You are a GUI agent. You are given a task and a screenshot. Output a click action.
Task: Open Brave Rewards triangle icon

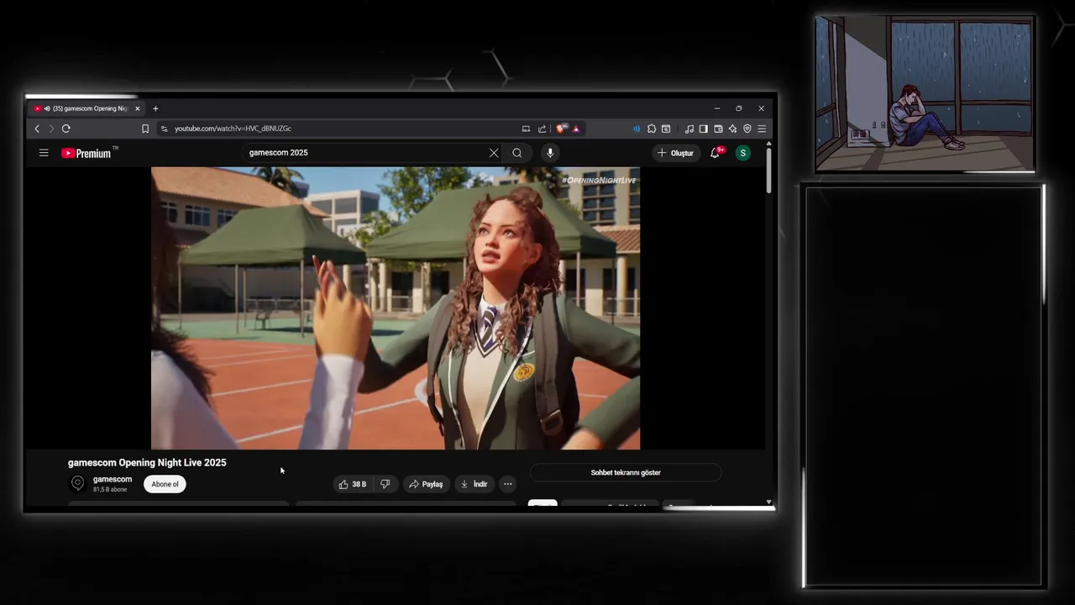(x=576, y=129)
